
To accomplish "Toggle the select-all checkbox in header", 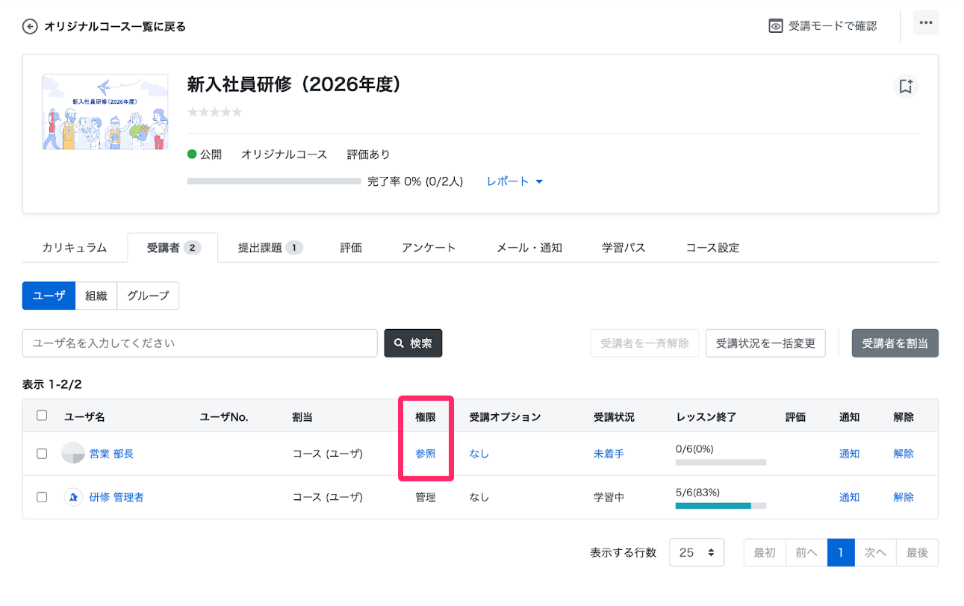I will pyautogui.click(x=42, y=416).
